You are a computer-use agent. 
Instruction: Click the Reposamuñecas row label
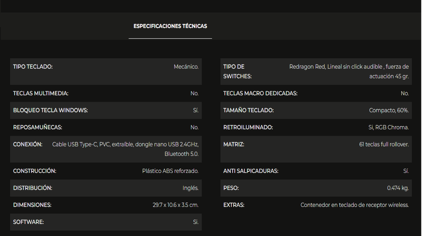38,127
